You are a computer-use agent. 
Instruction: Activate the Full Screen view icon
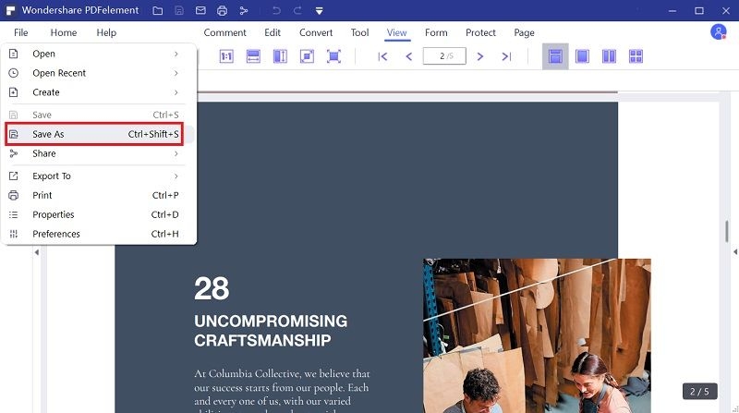(333, 56)
